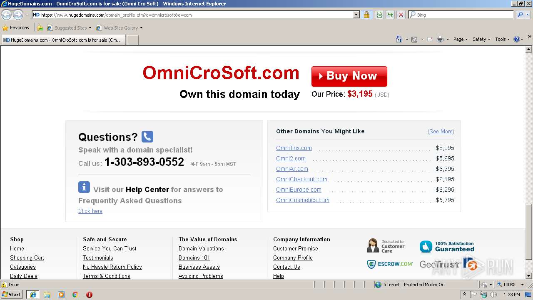This screenshot has height=300, width=533.
Task: Click the vertical scrollbar up arrow
Action: pyautogui.click(x=529, y=50)
